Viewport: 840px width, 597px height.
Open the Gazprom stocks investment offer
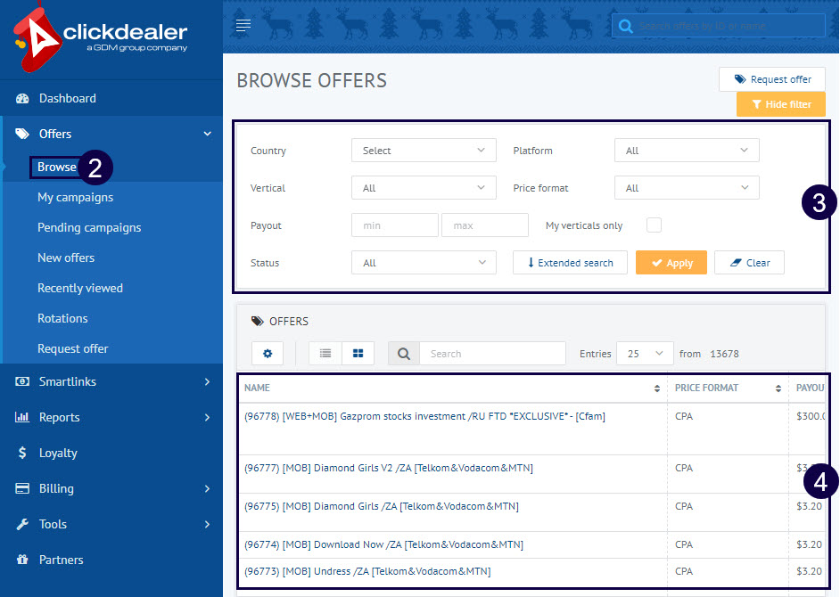point(425,415)
